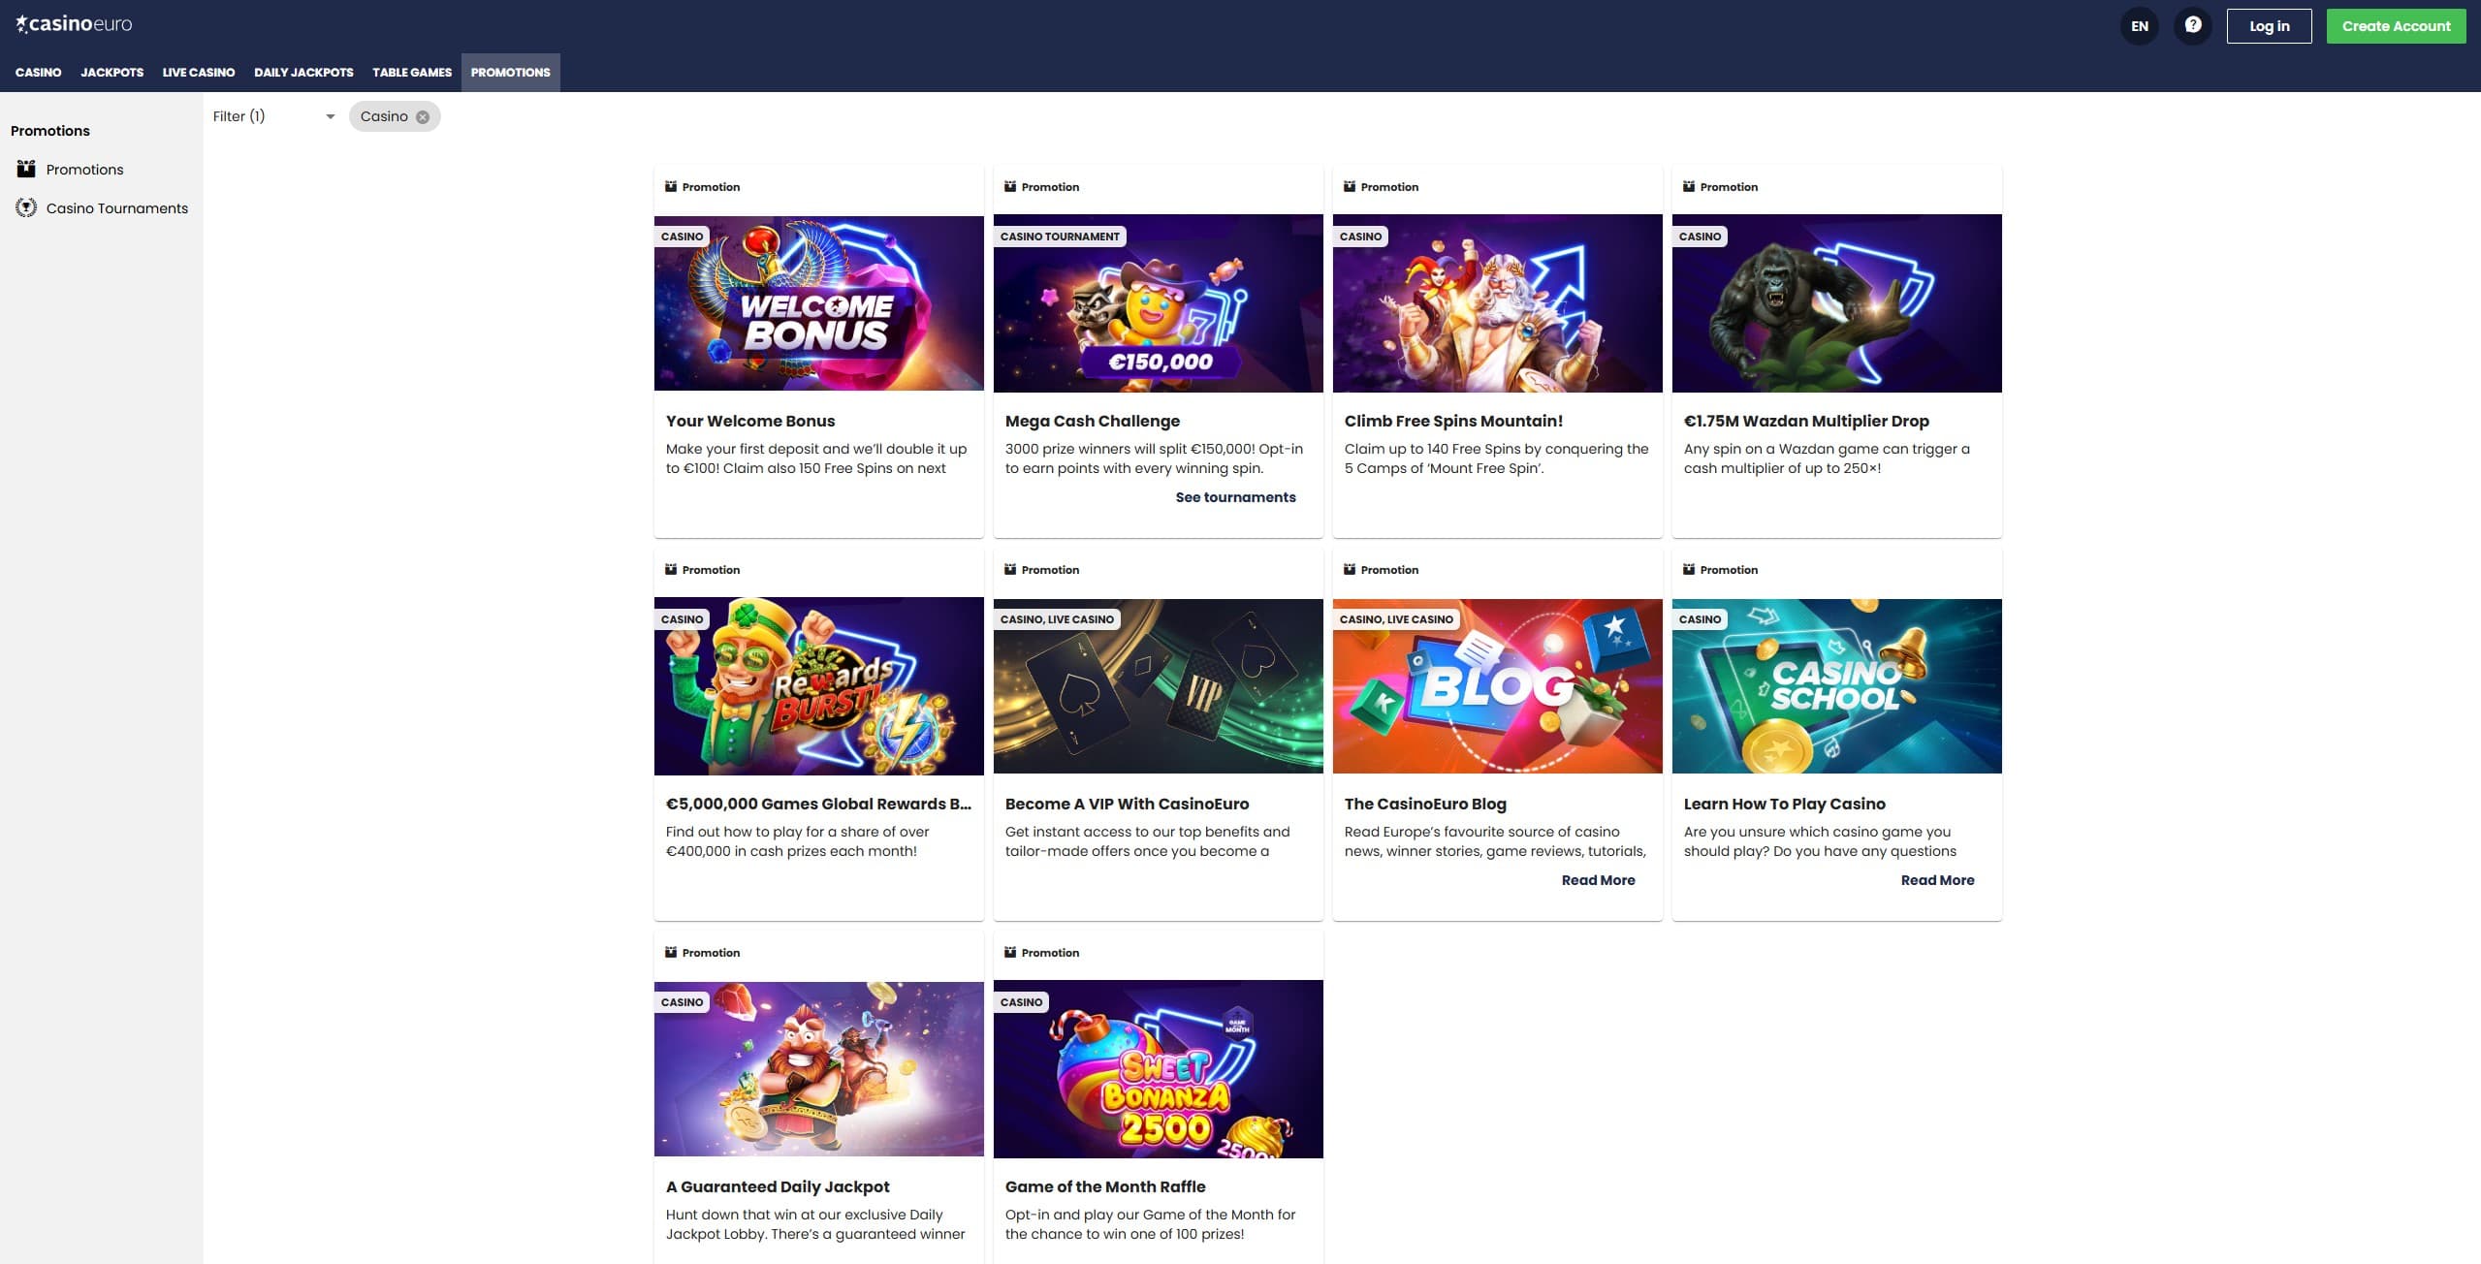Open the Sweet Bonanza 2500 banner
Image resolution: width=2481 pixels, height=1264 pixels.
coord(1158,1069)
